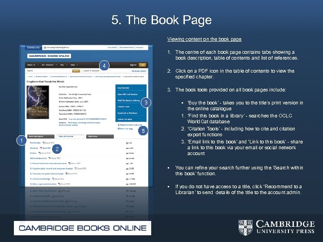Click Buy the book in tools panel
This screenshot has width=323, height=242.
point(123,88)
